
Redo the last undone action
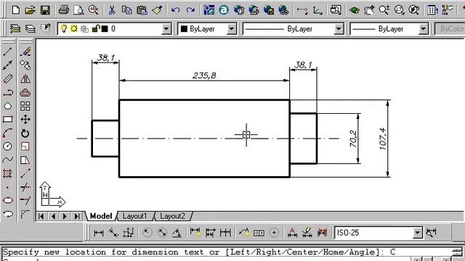[x=190, y=10]
